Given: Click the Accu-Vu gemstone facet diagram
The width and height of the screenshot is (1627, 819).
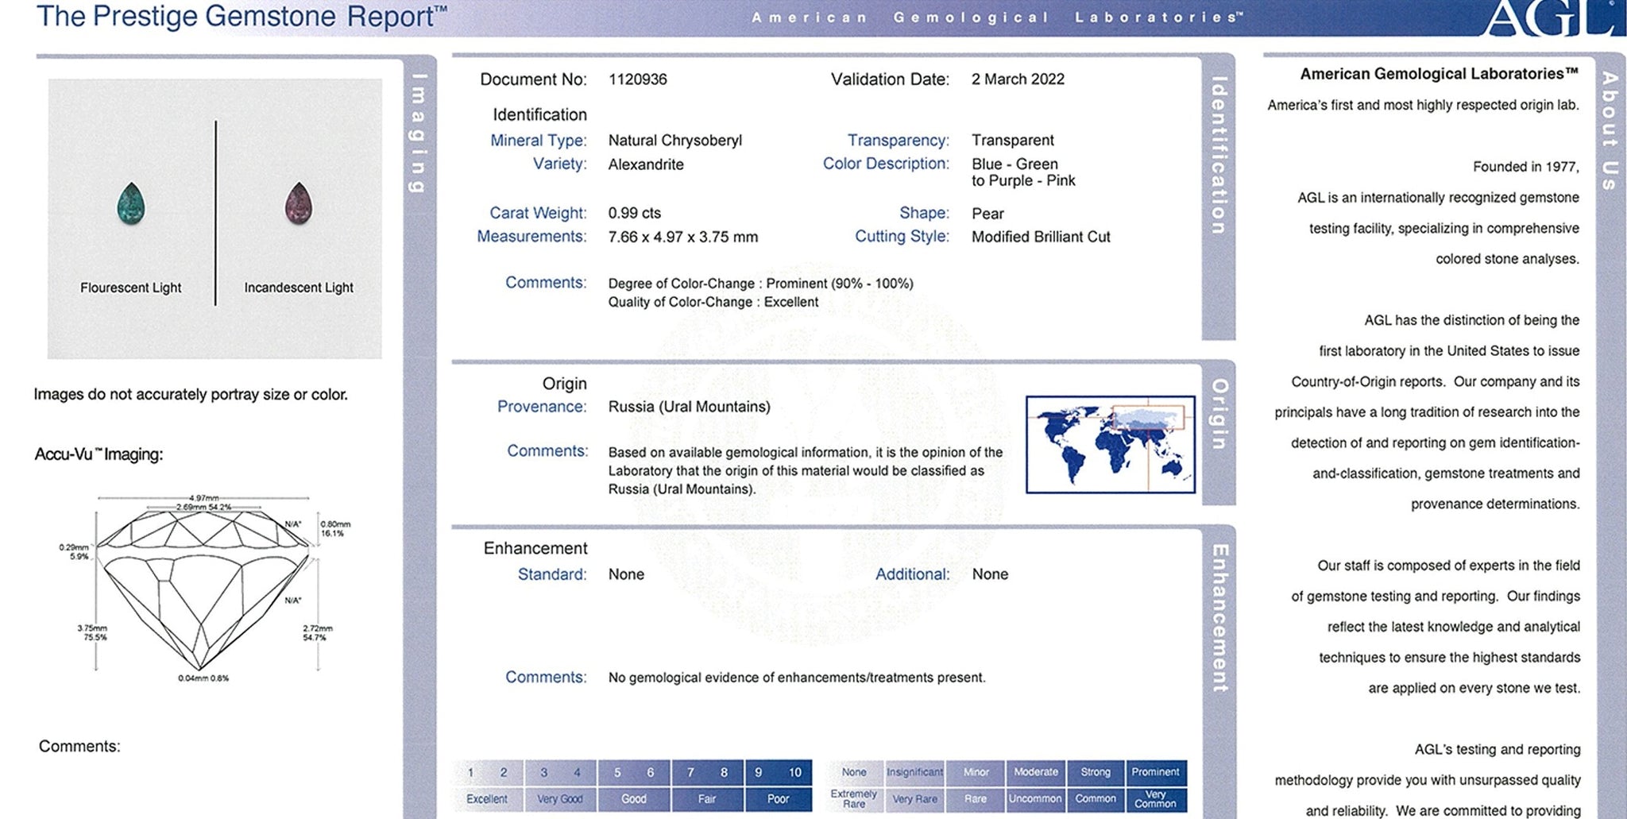Looking at the screenshot, I should coord(203,588).
